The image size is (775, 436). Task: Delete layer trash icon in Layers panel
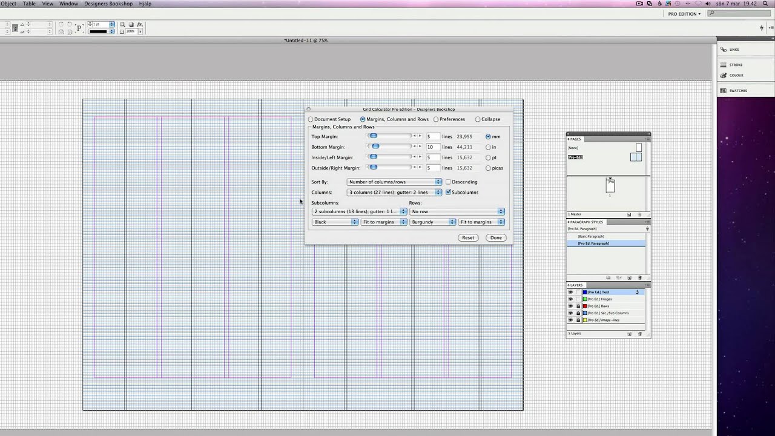click(640, 334)
